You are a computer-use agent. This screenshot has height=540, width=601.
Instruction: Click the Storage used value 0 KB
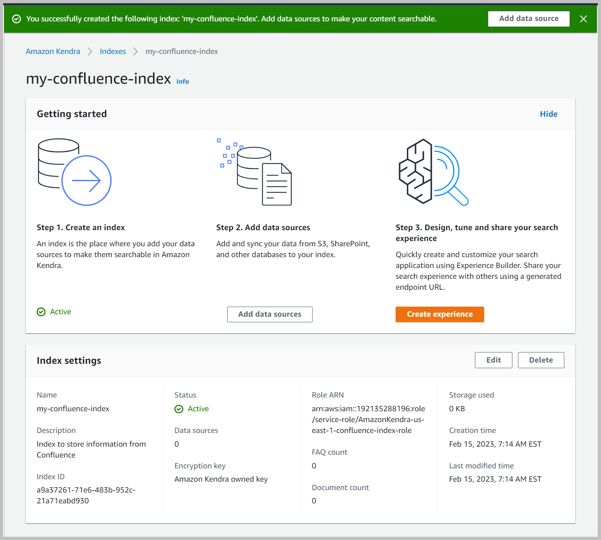click(x=457, y=409)
